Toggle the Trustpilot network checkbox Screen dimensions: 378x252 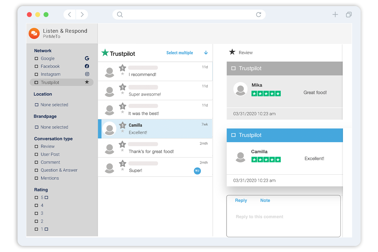(x=36, y=82)
